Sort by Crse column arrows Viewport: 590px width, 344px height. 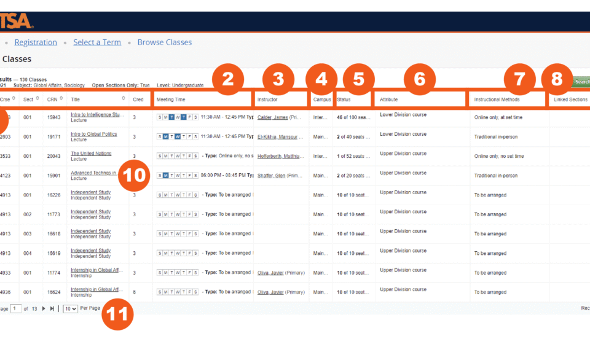click(x=14, y=98)
